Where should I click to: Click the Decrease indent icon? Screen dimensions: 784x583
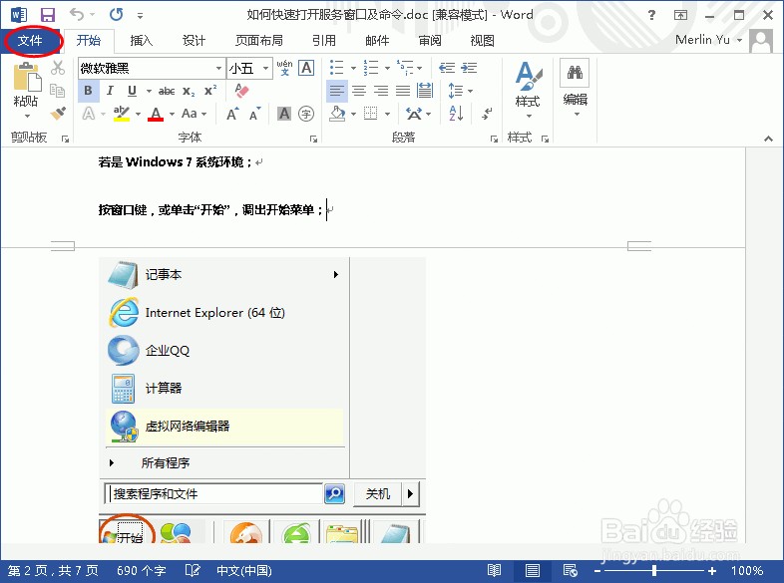(x=447, y=68)
